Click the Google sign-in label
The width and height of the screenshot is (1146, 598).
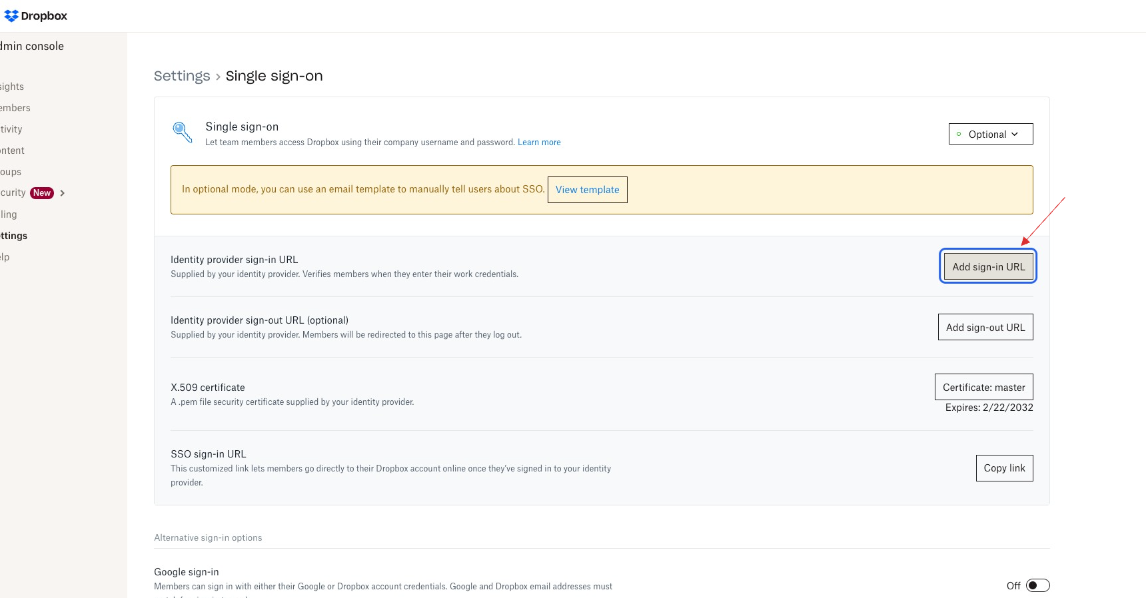click(x=187, y=572)
